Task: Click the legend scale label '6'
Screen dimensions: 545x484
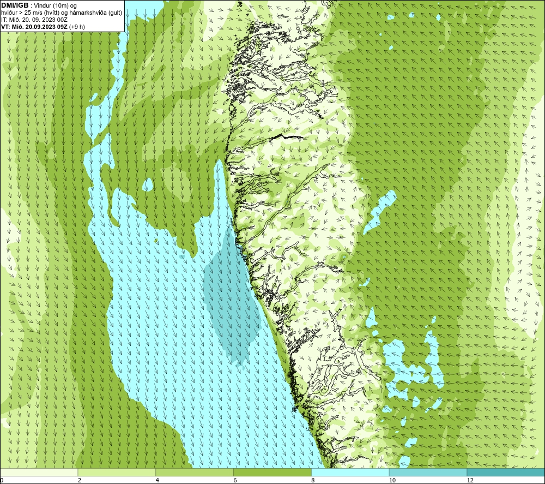Action: tap(235, 480)
